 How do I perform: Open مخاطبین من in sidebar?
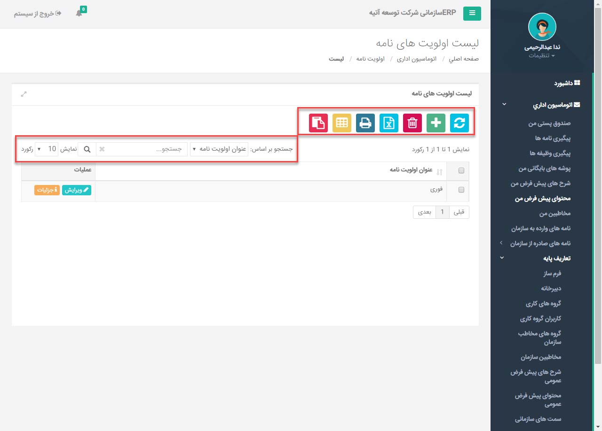coord(555,214)
